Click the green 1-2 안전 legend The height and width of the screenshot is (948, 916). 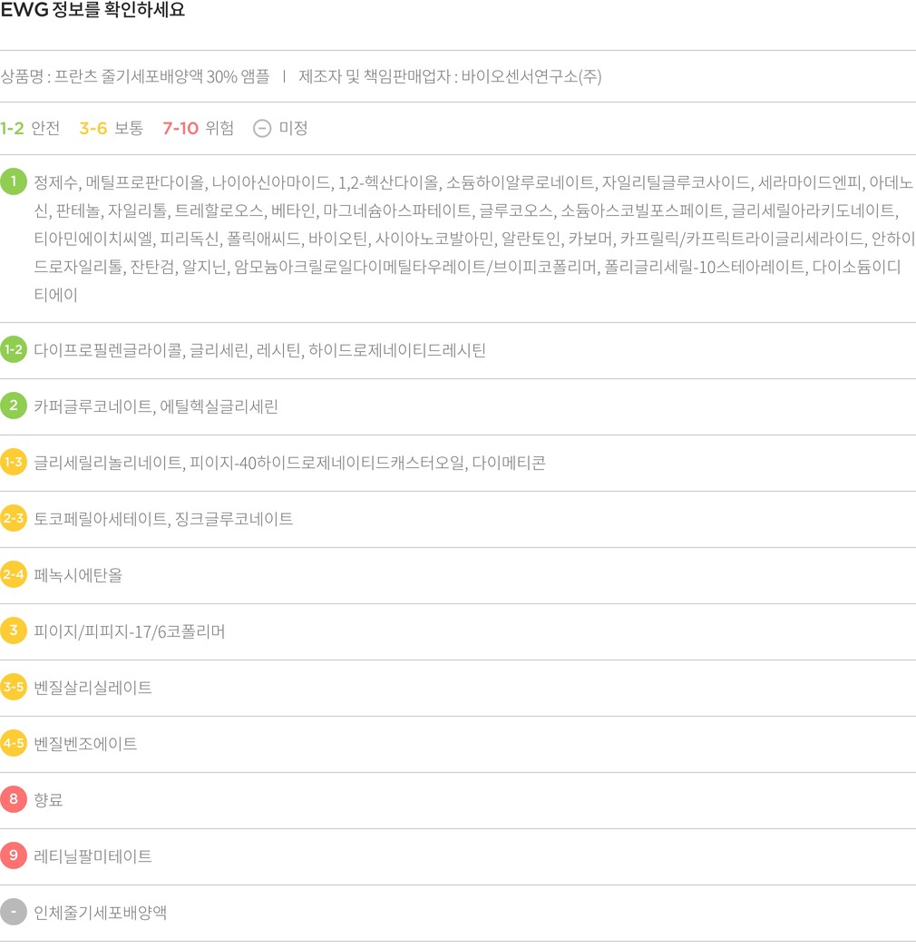click(x=30, y=128)
